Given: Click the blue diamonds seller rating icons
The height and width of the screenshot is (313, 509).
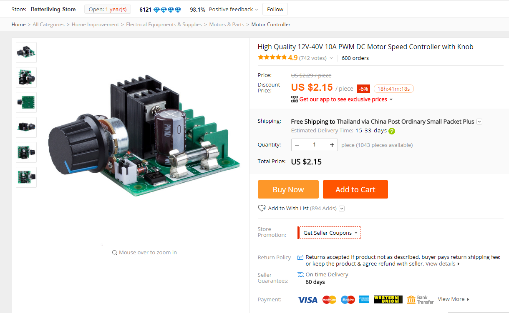Looking at the screenshot, I should (167, 10).
